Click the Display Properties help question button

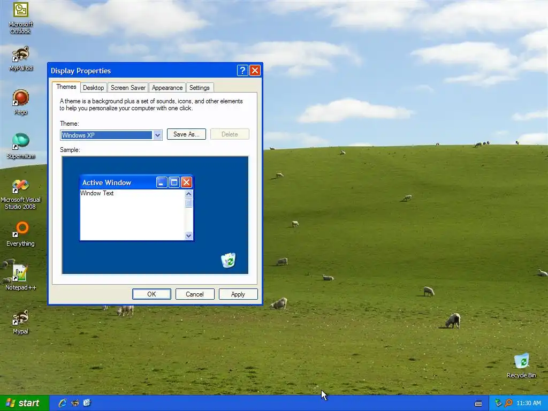click(x=242, y=71)
